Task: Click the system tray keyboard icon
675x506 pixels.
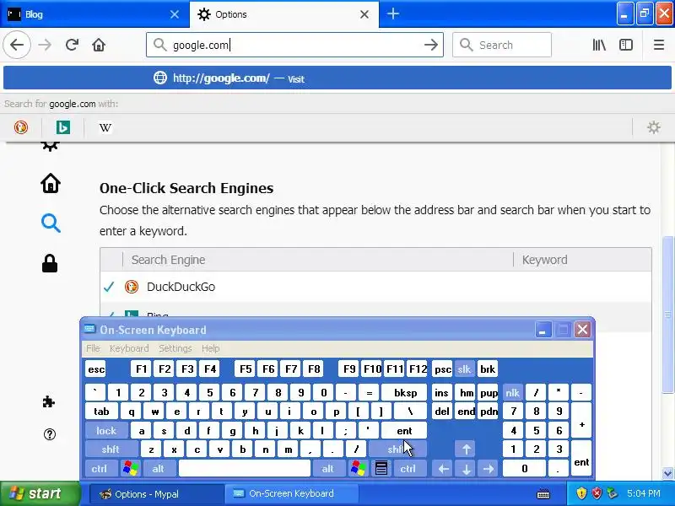Action: pyautogui.click(x=543, y=493)
